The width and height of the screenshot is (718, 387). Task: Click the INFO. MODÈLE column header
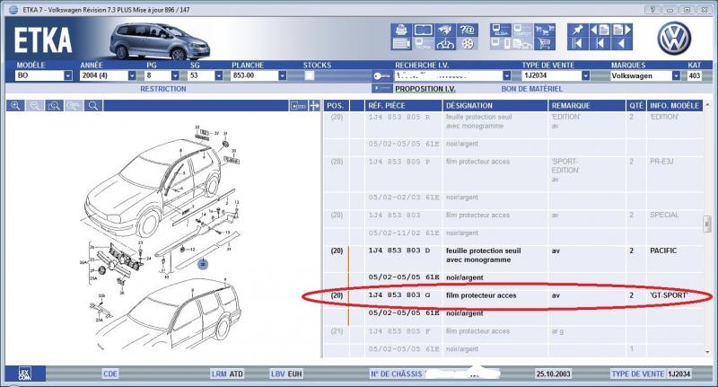[x=675, y=106]
